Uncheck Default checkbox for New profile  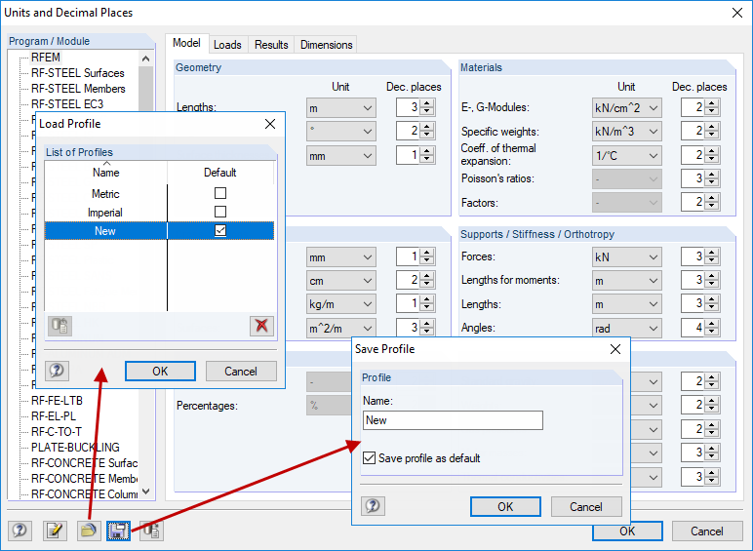pyautogui.click(x=219, y=230)
